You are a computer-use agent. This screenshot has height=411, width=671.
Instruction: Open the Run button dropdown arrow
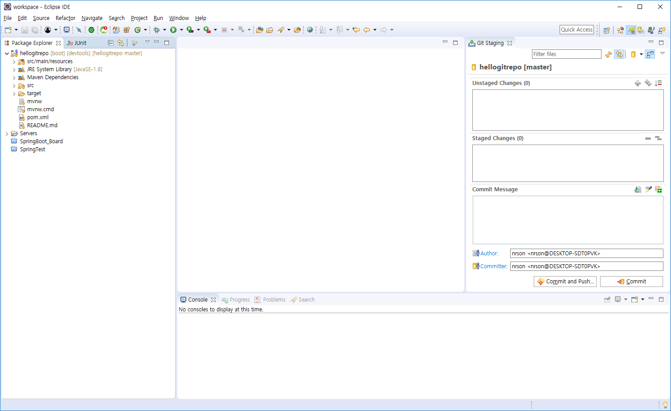(181, 30)
